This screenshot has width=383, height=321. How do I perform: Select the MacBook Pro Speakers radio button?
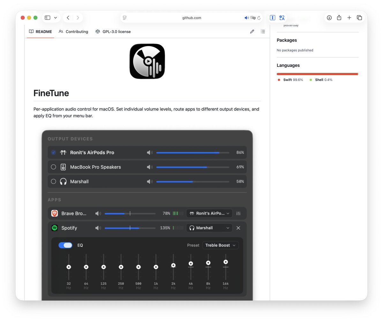coord(53,167)
